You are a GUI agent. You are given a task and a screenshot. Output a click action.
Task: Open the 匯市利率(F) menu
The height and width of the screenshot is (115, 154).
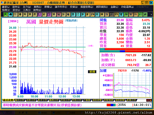coord(61,7)
